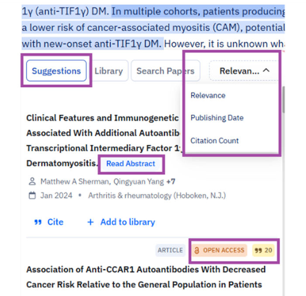Viewport: 306px width, 296px height.
Task: Go to the Search Papers tab
Action: pos(165,71)
